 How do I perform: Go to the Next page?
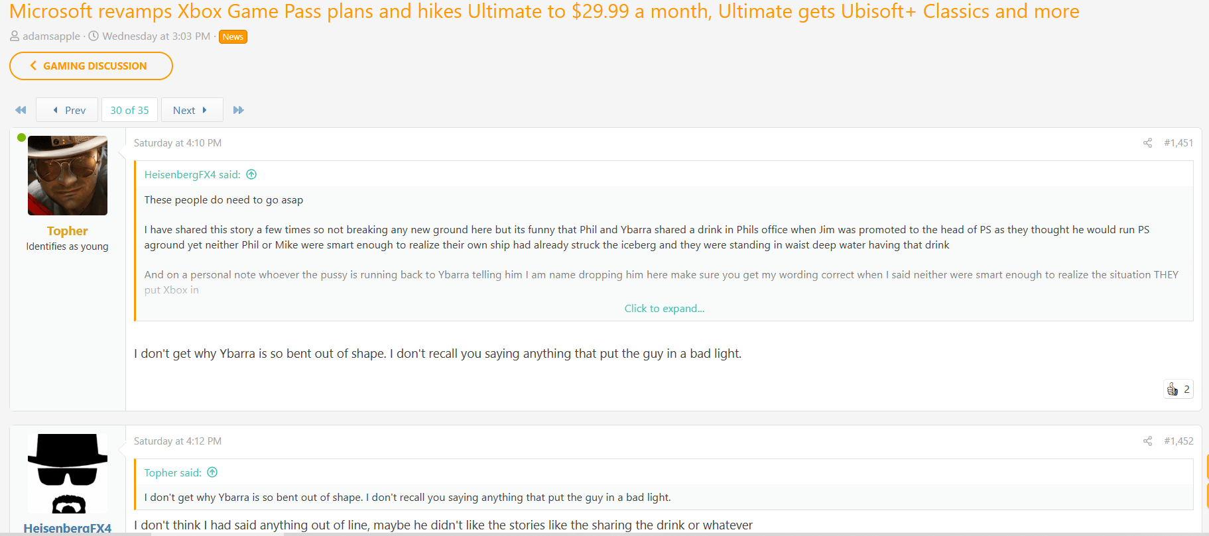(191, 110)
